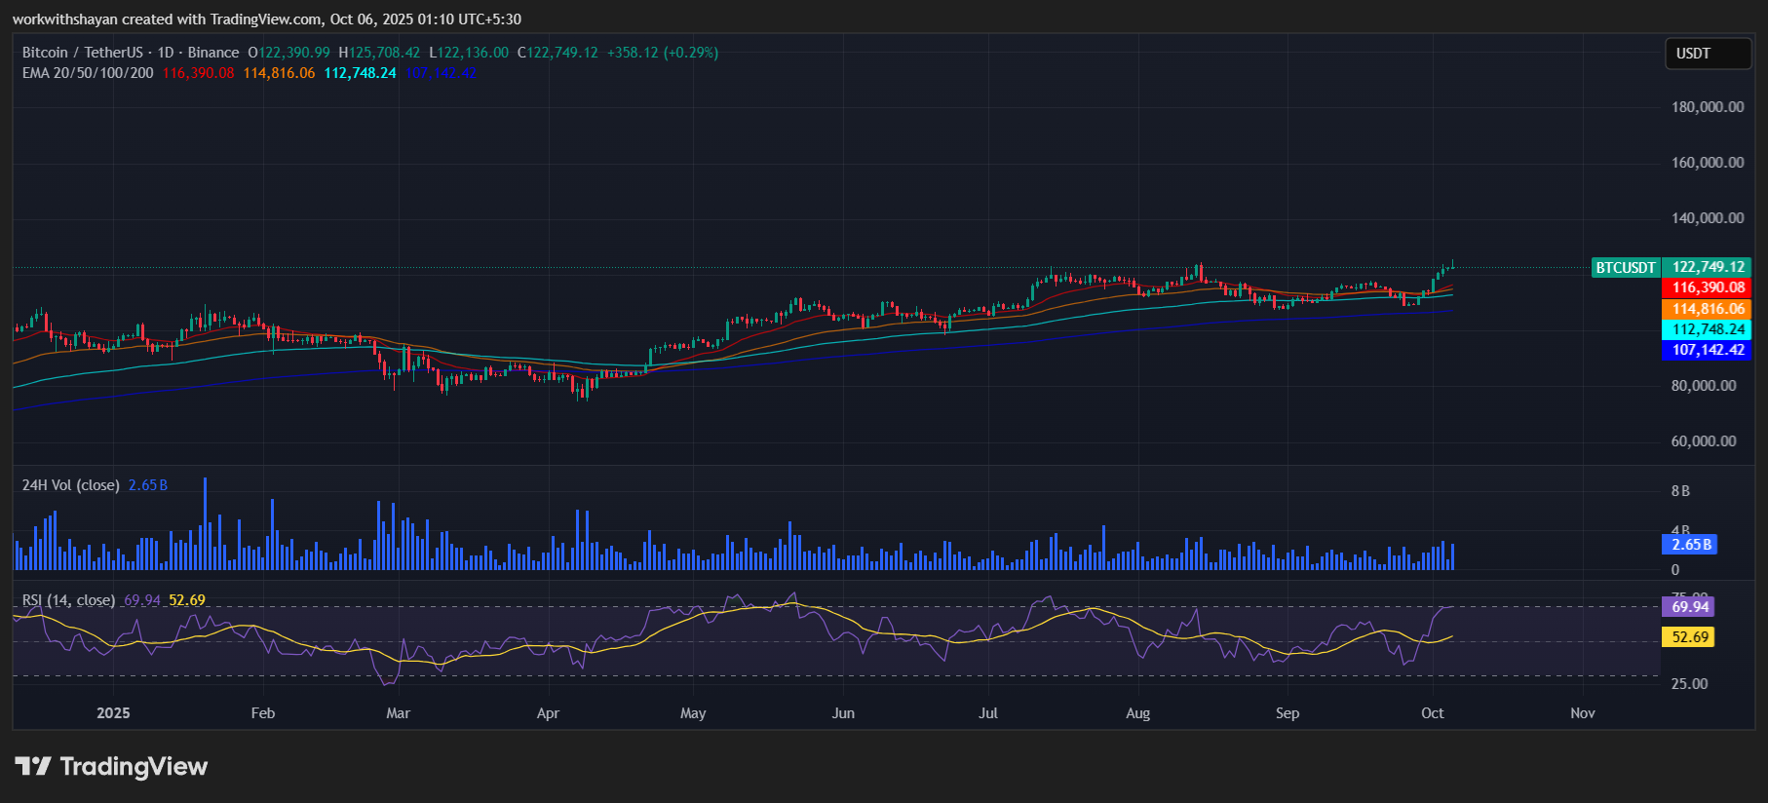
Task: Select the 122,749.12 current price tag
Action: (1708, 267)
